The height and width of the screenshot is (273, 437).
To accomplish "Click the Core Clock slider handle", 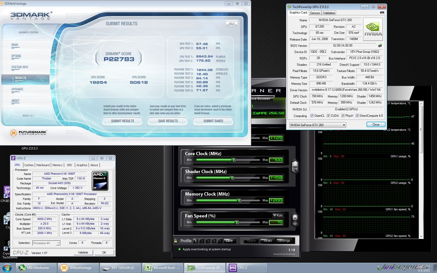I will click(x=234, y=160).
